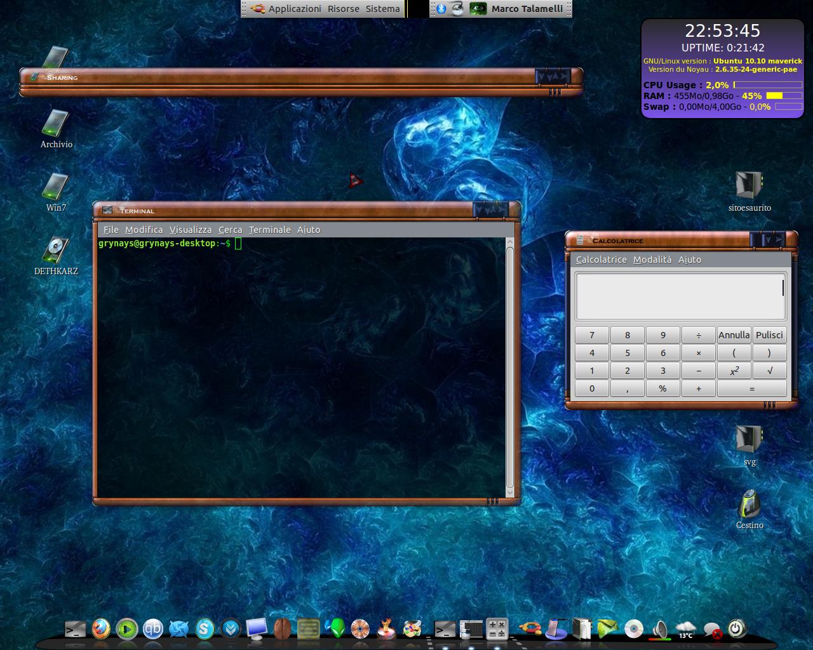
Task: Open the Archivio desktop drive icon
Action: point(56,129)
